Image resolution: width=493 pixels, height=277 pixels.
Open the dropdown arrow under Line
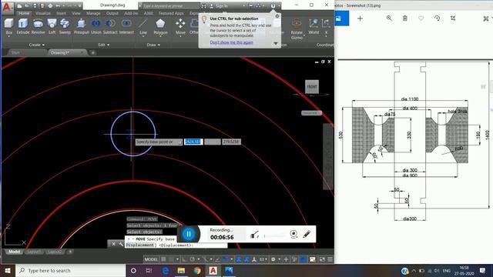point(143,36)
